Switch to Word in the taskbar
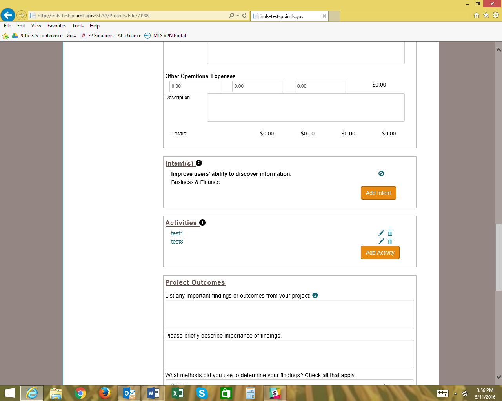Viewport: 502px width, 401px height. pos(153,393)
